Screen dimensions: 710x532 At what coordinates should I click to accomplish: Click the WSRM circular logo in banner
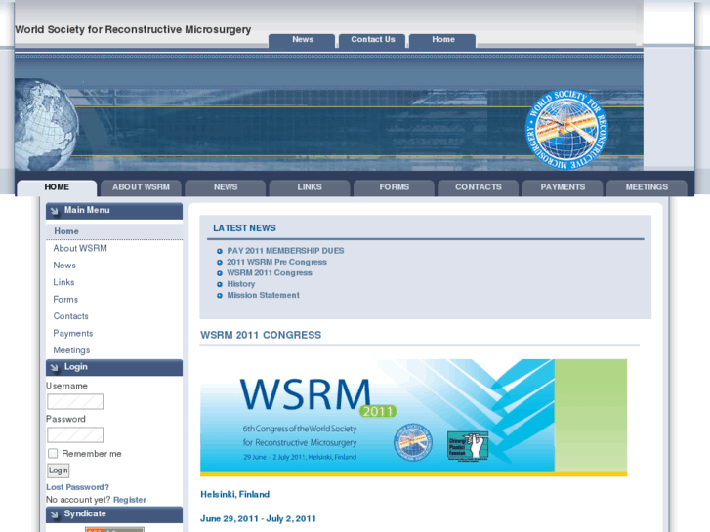pos(566,130)
